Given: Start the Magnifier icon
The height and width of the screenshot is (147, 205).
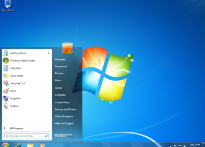Looking at the screenshot, I should (x=6, y=98).
